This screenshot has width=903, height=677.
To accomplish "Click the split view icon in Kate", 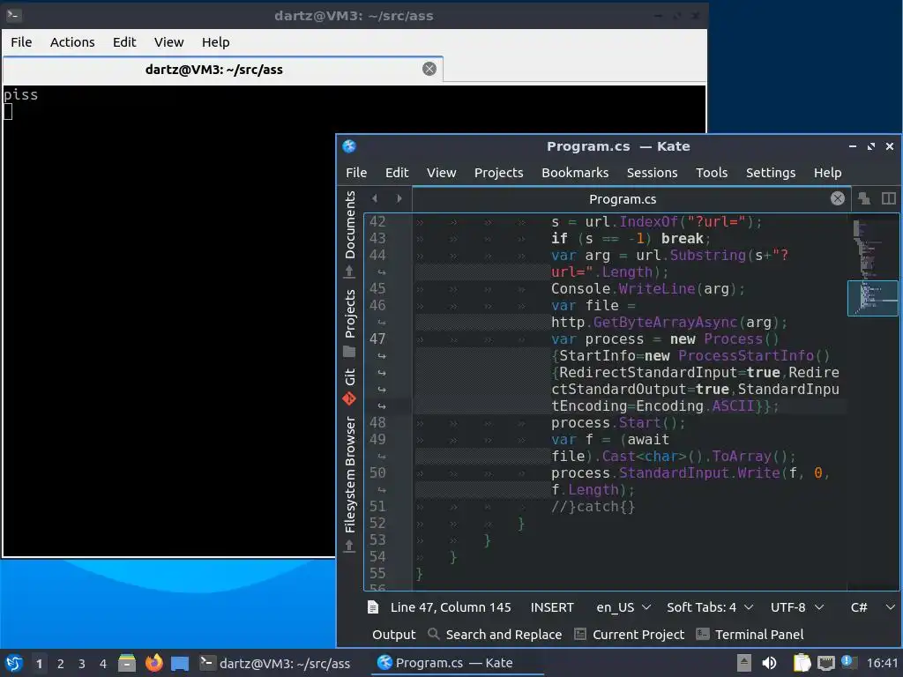I will coord(889,198).
